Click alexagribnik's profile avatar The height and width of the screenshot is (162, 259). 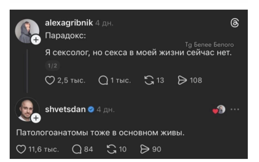(27, 31)
